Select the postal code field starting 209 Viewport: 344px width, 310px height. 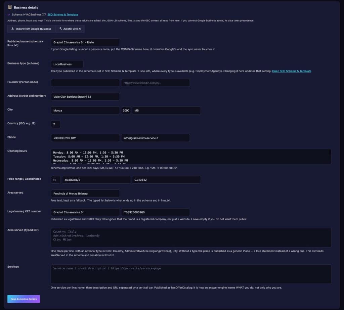tap(126, 110)
